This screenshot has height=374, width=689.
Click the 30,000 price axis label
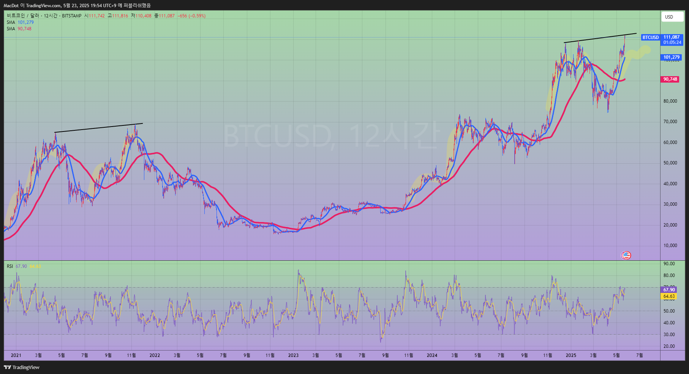(670, 204)
